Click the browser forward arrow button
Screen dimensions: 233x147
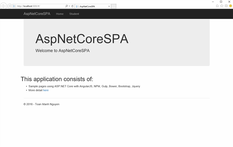pos(10,6)
